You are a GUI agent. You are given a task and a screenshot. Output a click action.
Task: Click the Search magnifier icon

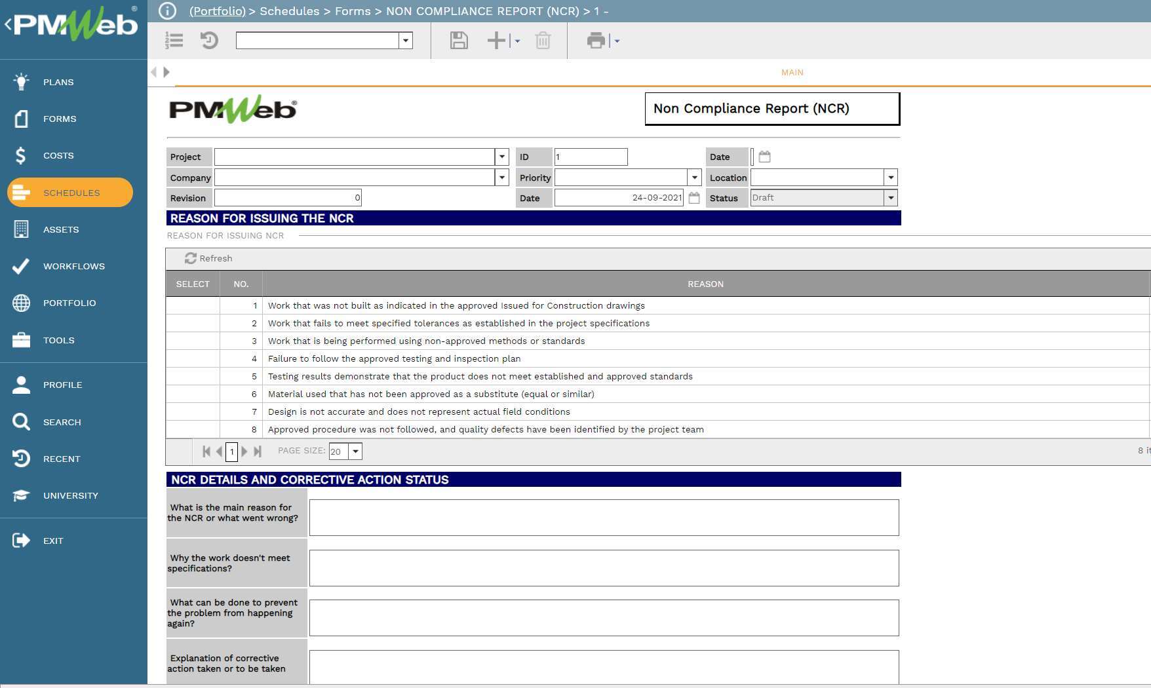[x=21, y=422]
